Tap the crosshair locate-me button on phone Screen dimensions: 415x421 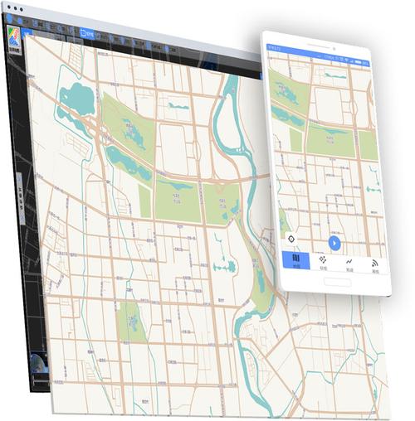coord(291,239)
